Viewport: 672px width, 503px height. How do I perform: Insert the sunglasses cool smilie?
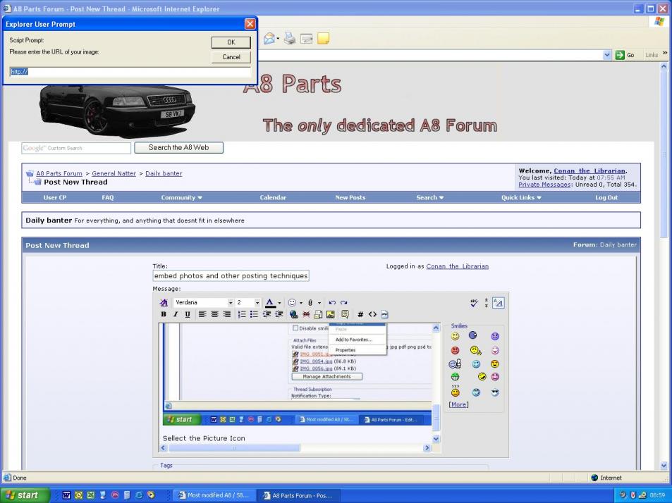point(495,392)
